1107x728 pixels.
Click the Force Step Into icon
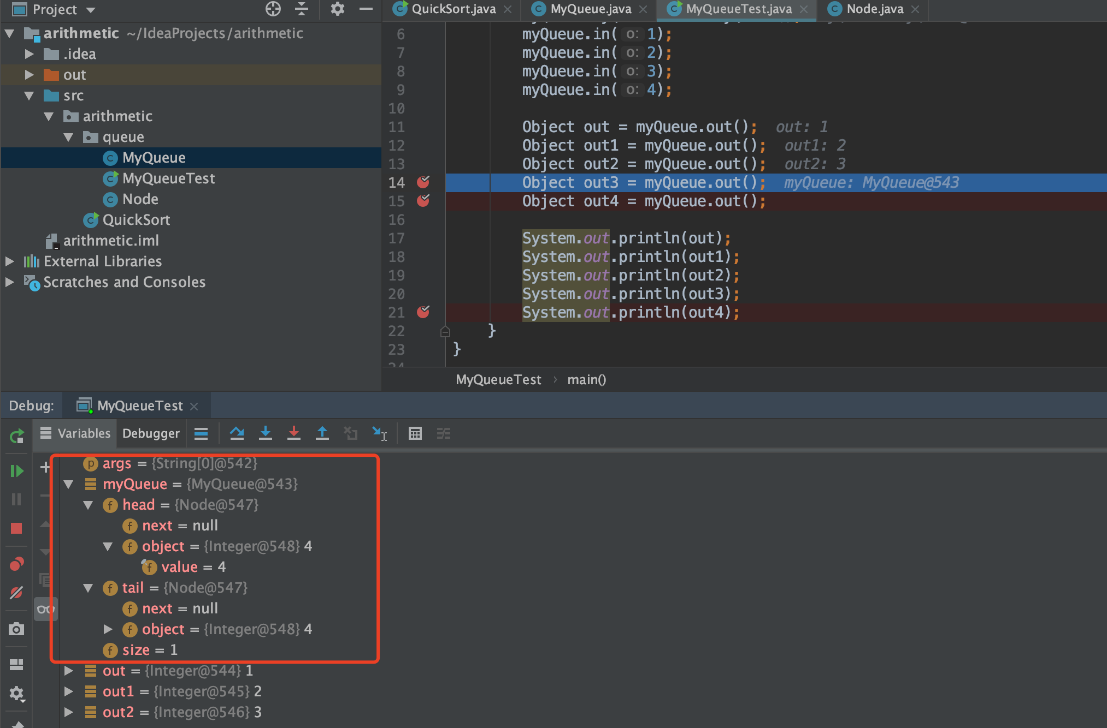click(x=294, y=433)
